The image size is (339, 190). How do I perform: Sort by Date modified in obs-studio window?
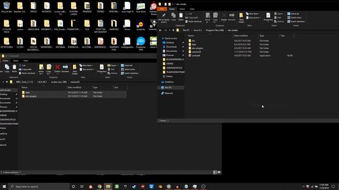click(x=240, y=36)
